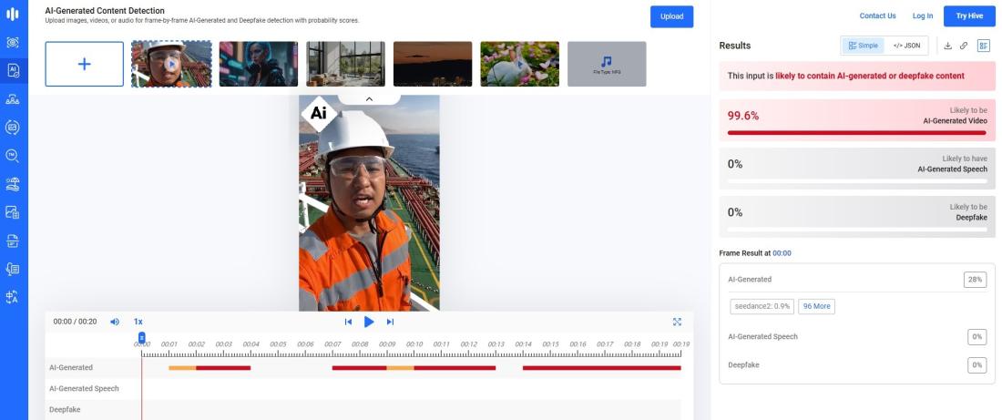The width and height of the screenshot is (1002, 420).
Task: Select the trademark search sidebar icon
Action: tap(13, 156)
